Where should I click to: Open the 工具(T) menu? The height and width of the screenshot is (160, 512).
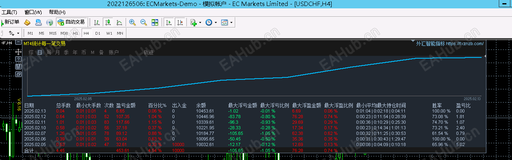(x=9, y=12)
